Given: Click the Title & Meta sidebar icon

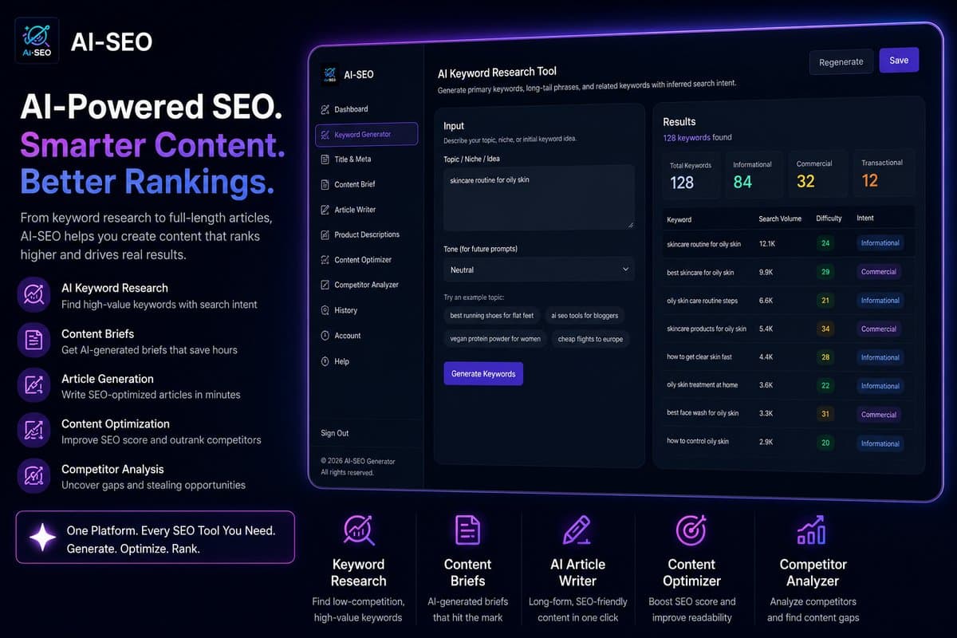Looking at the screenshot, I should click(x=325, y=159).
